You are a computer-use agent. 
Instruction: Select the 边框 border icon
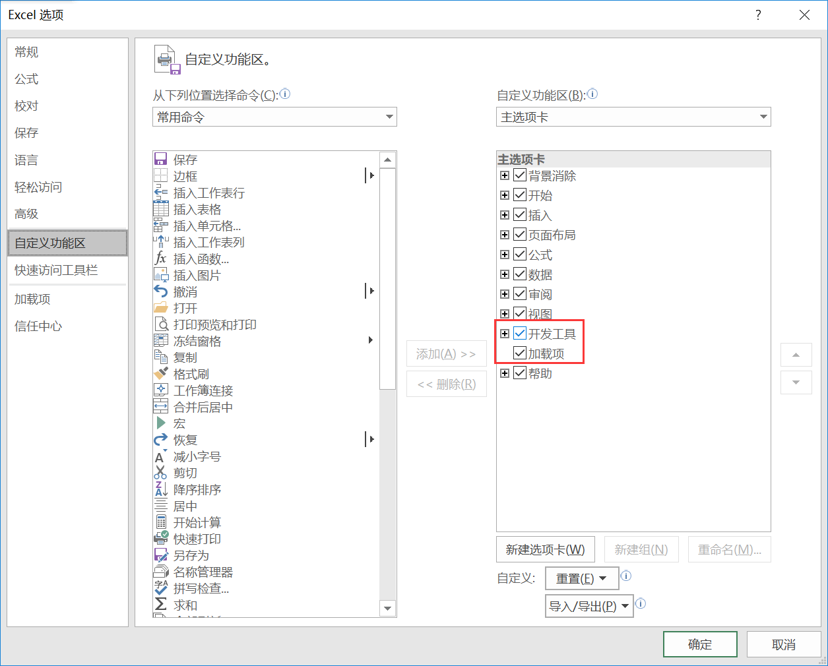160,176
